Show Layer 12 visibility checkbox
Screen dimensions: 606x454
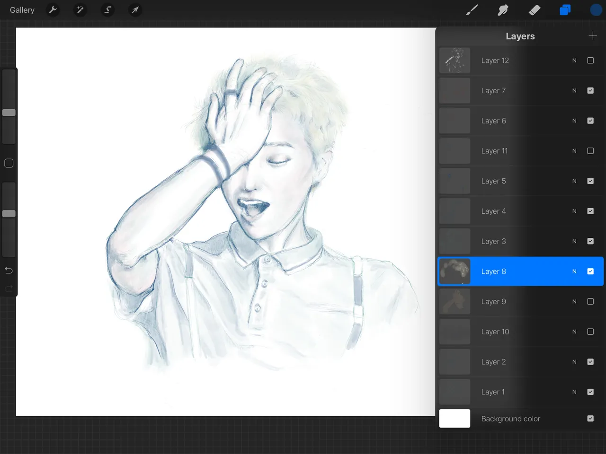tap(590, 61)
